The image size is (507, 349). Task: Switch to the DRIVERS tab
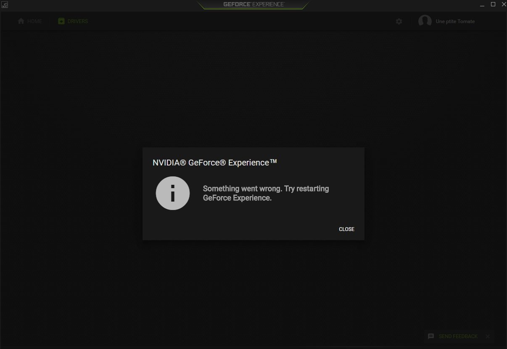click(x=73, y=21)
